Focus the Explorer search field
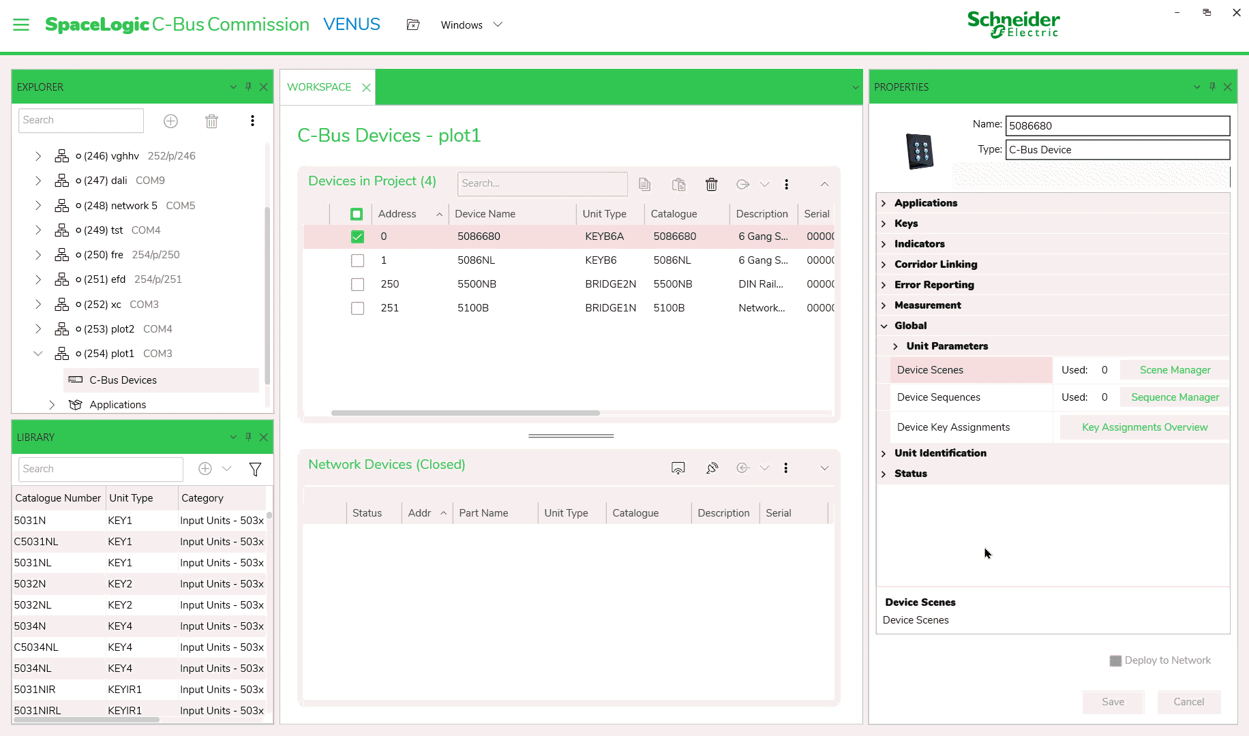Screen dimensions: 1249x736 (x=81, y=121)
